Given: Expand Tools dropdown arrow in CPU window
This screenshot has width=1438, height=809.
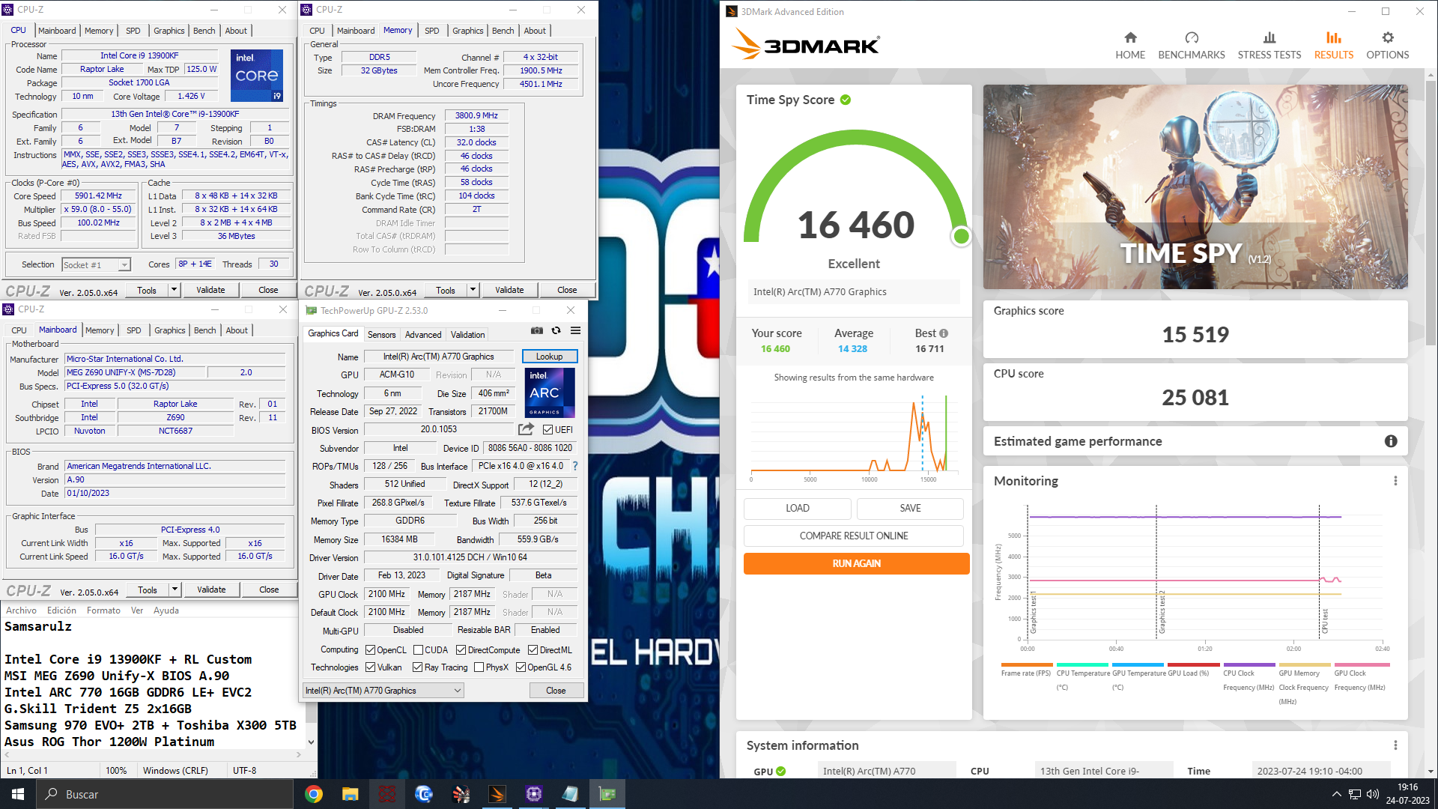Looking at the screenshot, I should tap(174, 290).
